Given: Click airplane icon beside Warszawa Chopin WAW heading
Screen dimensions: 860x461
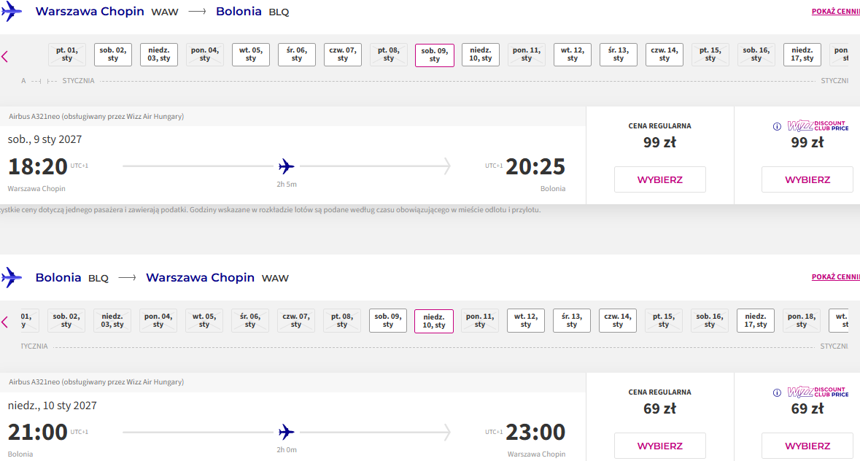Looking at the screenshot, I should coord(12,12).
